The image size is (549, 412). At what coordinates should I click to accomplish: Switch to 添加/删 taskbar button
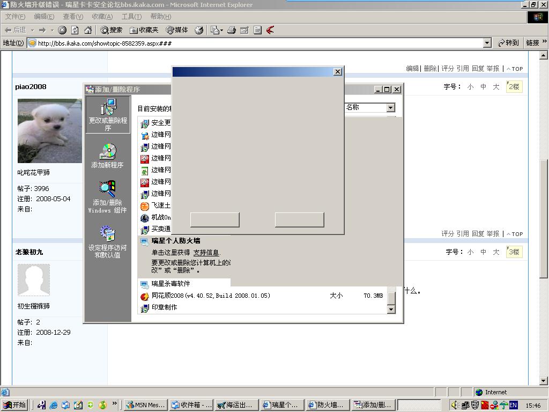click(x=373, y=405)
